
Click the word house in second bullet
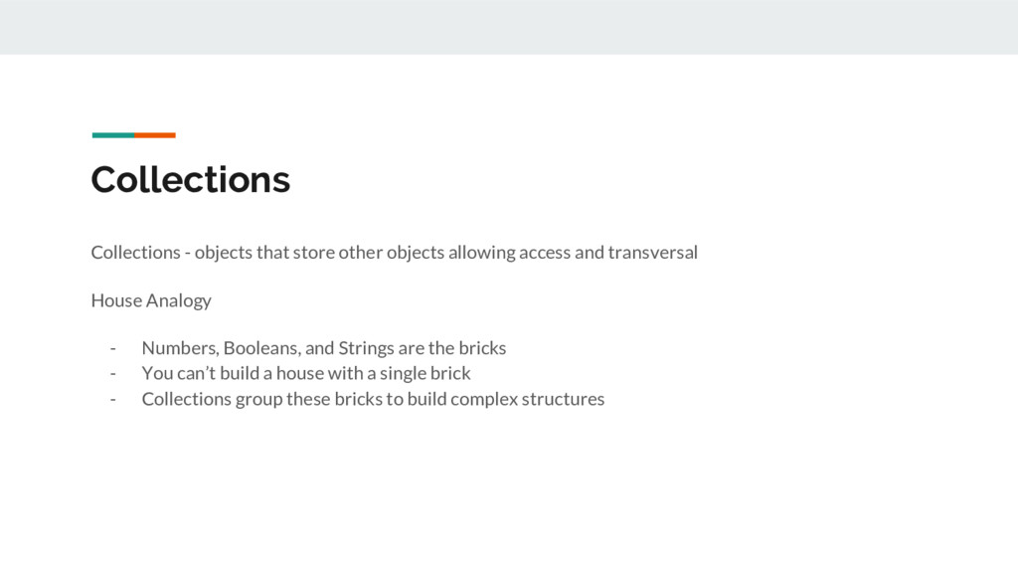(x=299, y=373)
